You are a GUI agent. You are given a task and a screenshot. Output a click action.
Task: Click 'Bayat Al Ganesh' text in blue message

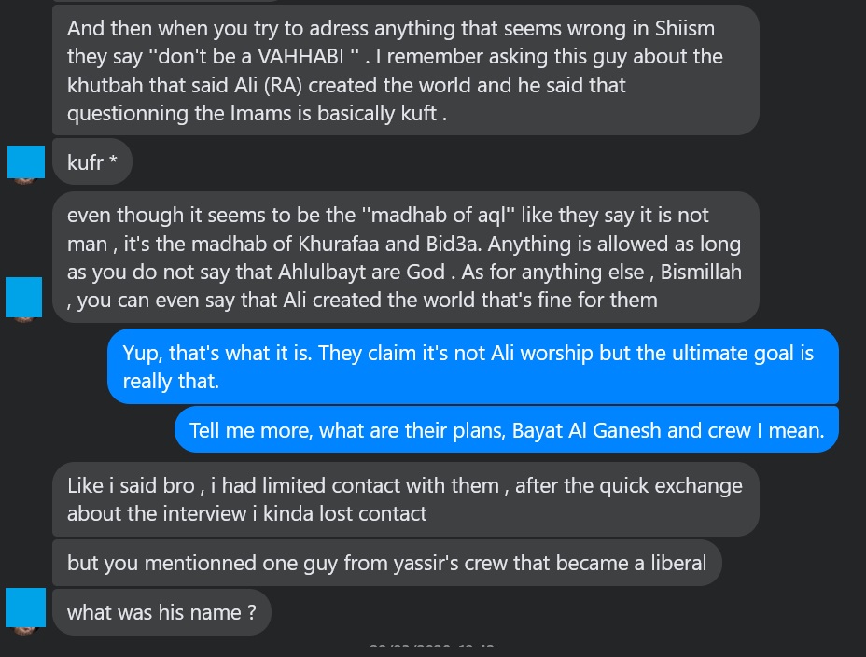click(x=635, y=430)
